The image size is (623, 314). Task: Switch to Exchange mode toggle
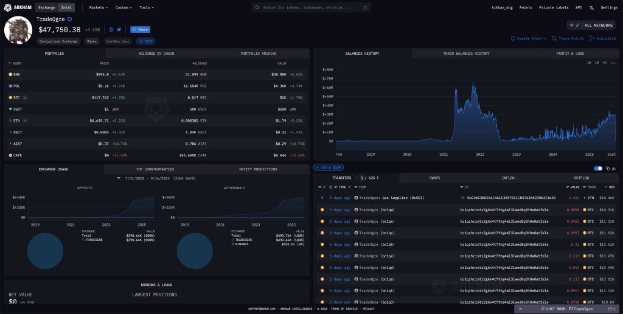(x=46, y=7)
